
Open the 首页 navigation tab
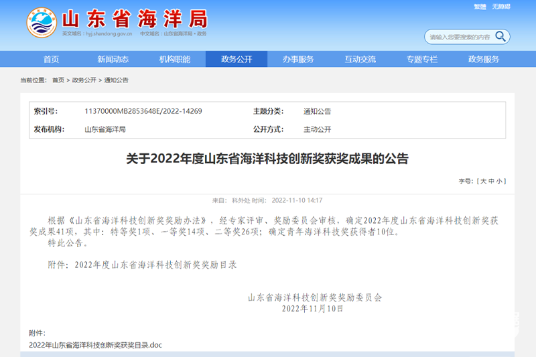(51, 59)
